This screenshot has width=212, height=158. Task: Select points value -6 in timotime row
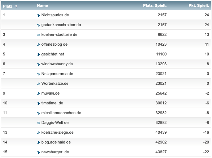(x=207, y=103)
